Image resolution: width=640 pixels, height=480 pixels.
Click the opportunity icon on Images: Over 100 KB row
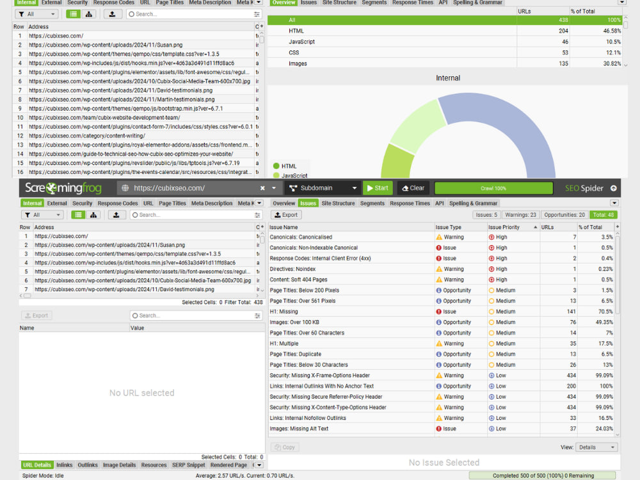[439, 322]
